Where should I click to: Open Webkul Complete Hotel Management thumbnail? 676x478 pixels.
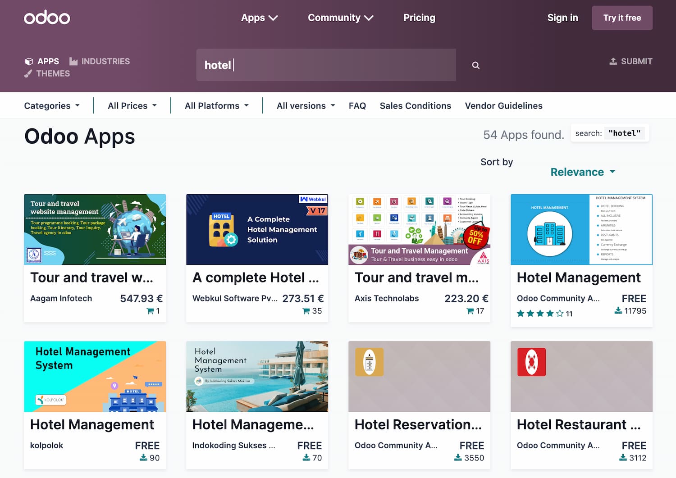(x=257, y=229)
